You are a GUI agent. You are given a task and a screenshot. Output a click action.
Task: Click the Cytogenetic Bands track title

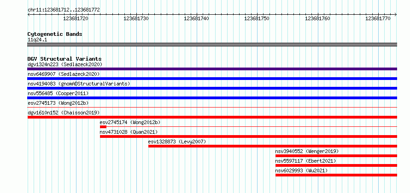55,34
